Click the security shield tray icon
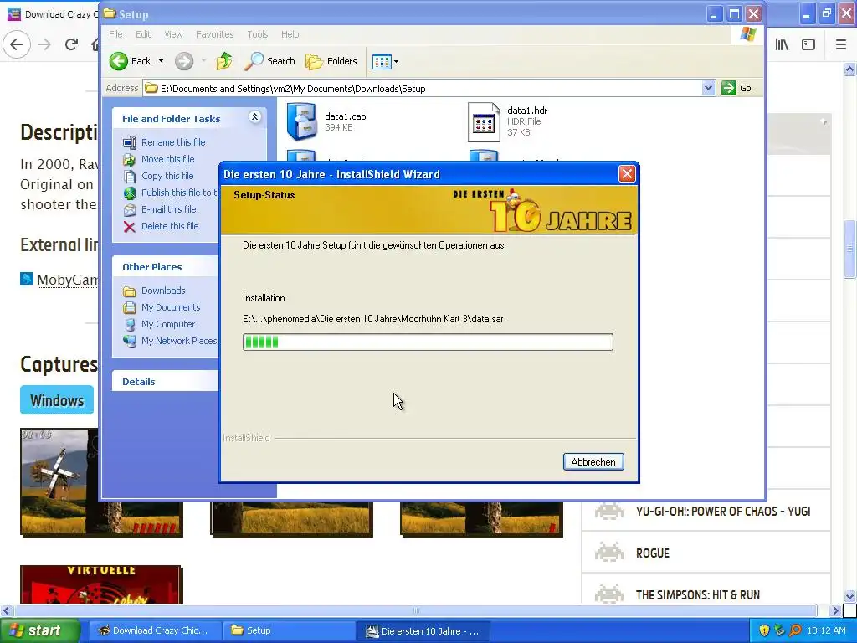Image resolution: width=857 pixels, height=643 pixels. click(x=764, y=631)
